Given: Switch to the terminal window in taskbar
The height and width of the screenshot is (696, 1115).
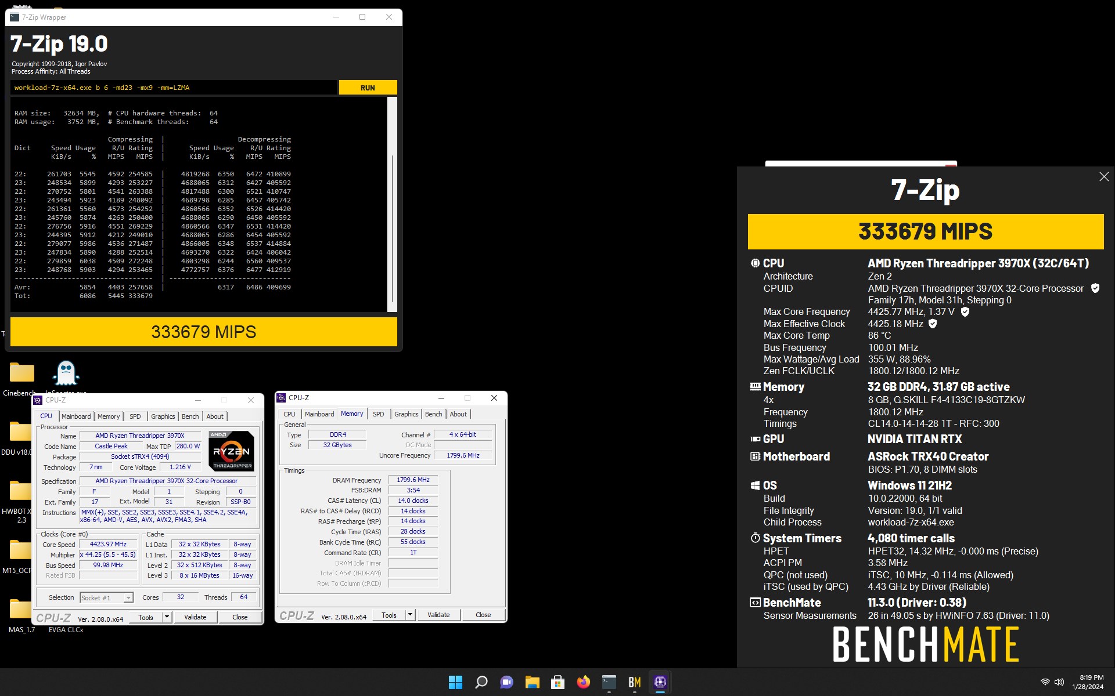Looking at the screenshot, I should click(x=609, y=682).
